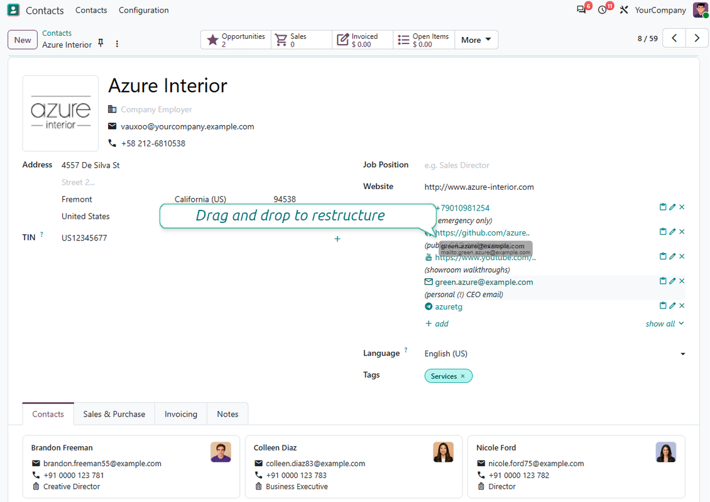Viewport: 710px width, 502px height.
Task: Go to previous contact record
Action: click(x=674, y=38)
